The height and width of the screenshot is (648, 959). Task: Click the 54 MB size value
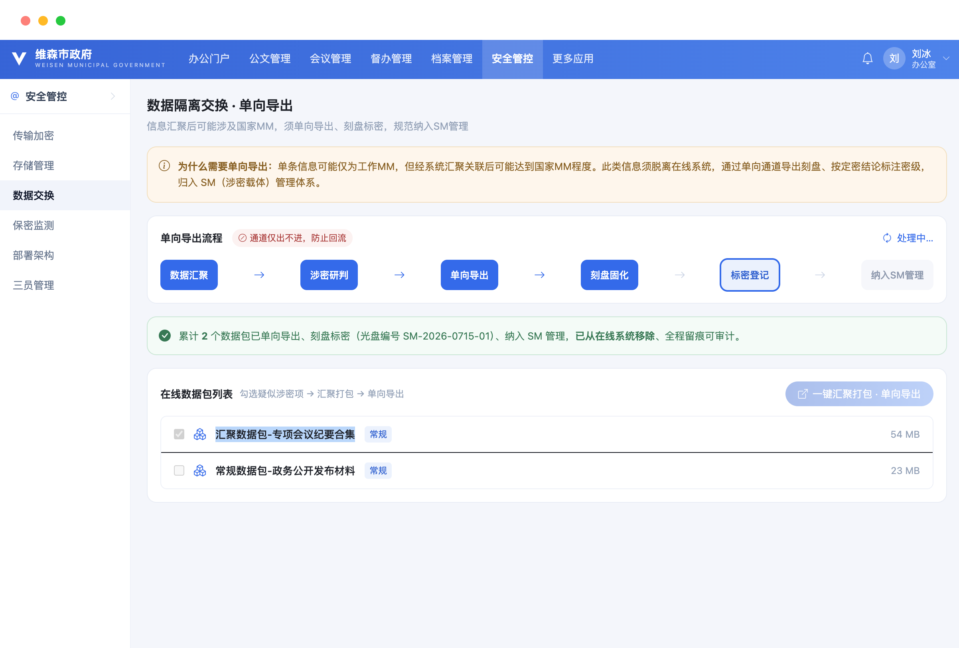pos(905,434)
